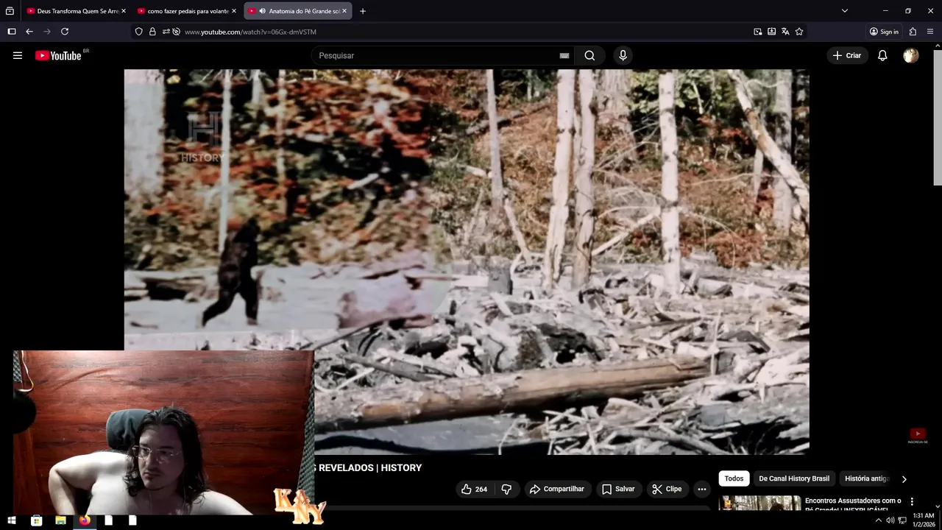Screen dimensions: 942x530
Task: Show hidden system tray icons
Action: [x=878, y=520]
